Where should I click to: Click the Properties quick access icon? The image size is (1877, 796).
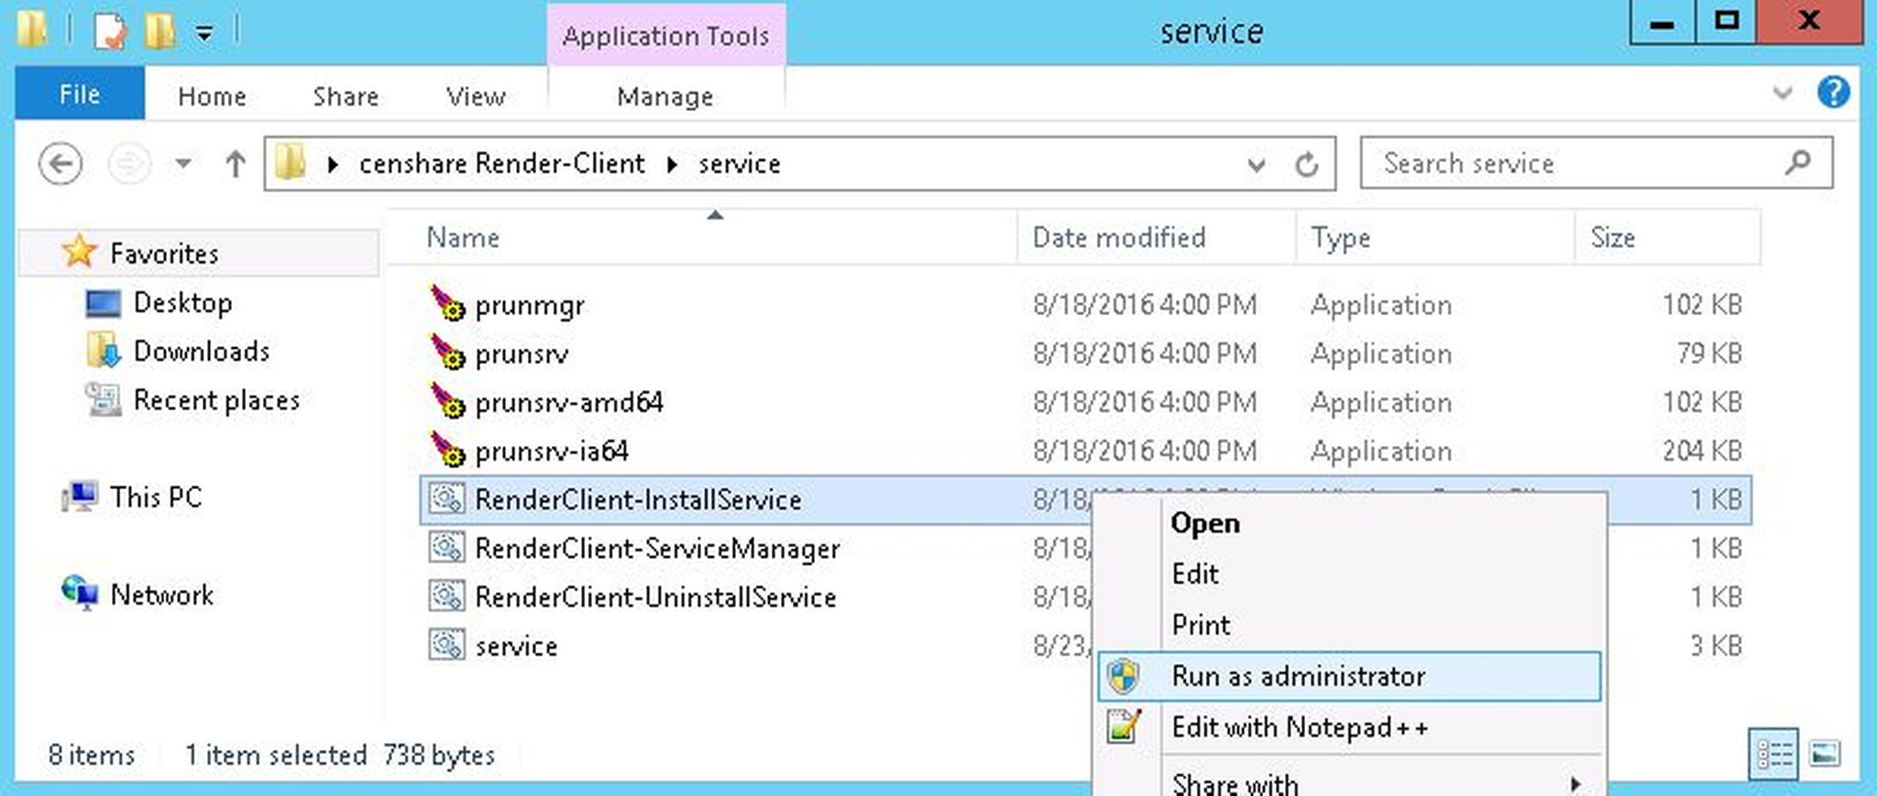click(110, 32)
